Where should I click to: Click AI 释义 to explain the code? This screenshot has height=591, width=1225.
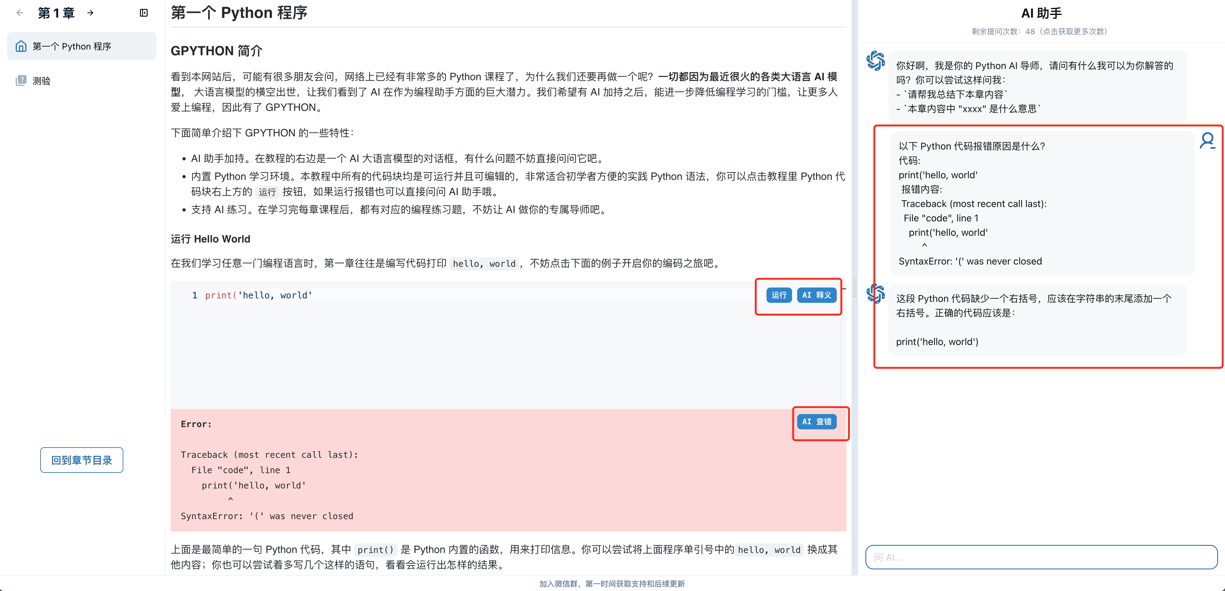pos(817,295)
